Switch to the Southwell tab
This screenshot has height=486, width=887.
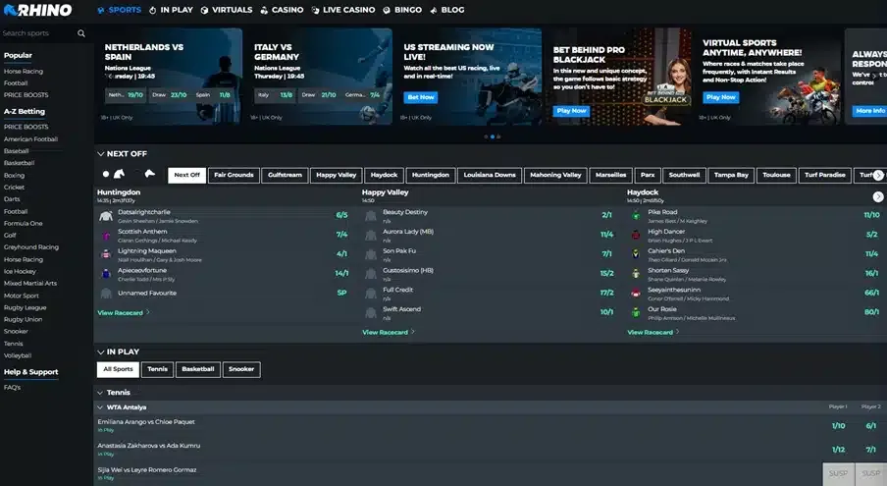click(x=684, y=176)
